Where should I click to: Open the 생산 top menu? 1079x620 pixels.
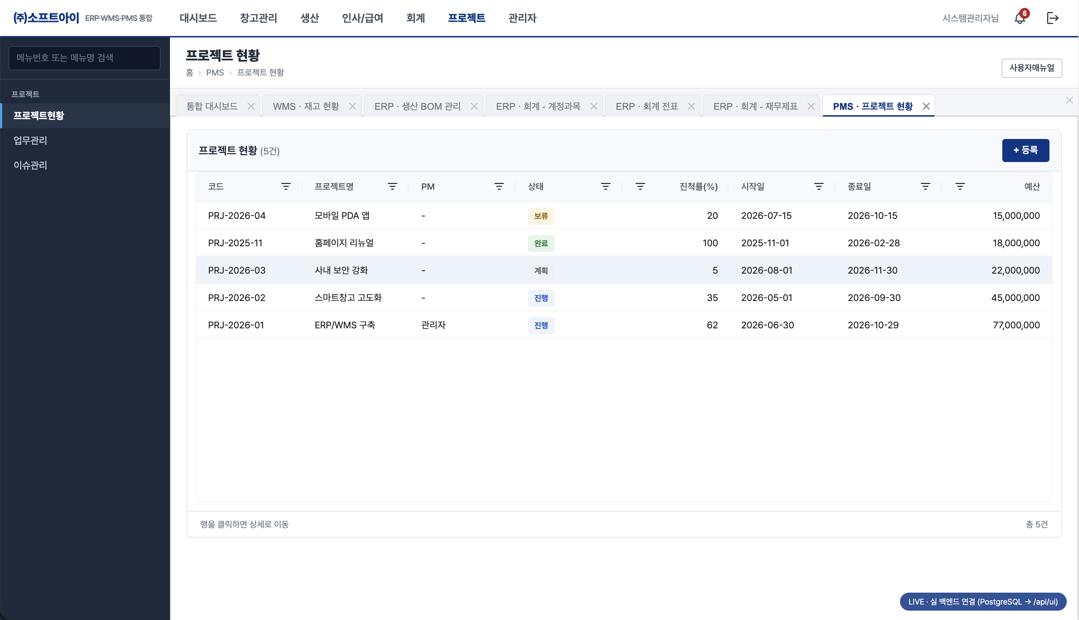coord(310,18)
